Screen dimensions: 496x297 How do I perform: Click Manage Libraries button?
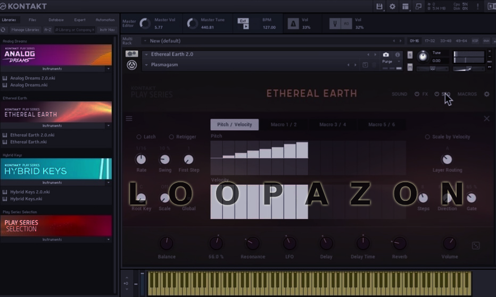25,30
